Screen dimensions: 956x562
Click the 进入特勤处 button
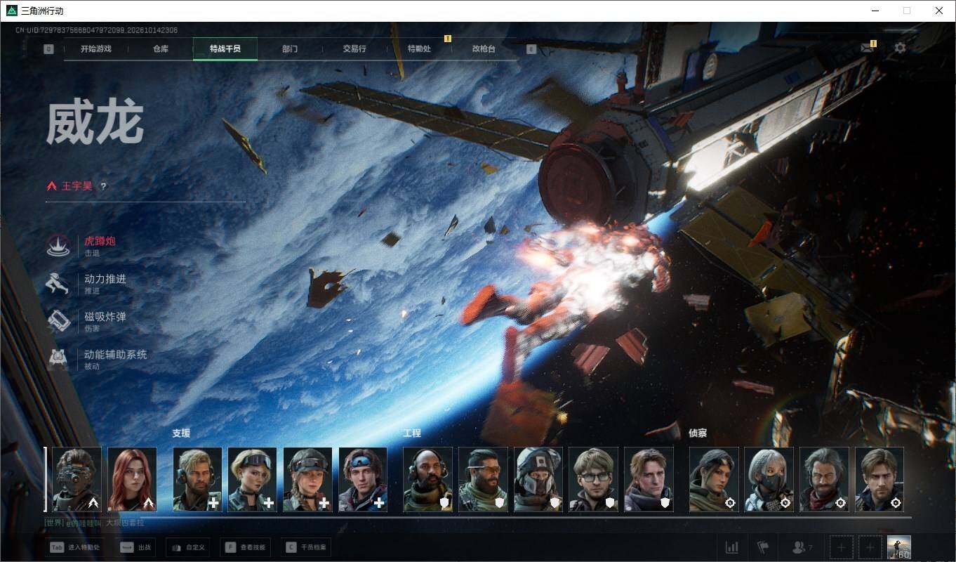pos(75,547)
